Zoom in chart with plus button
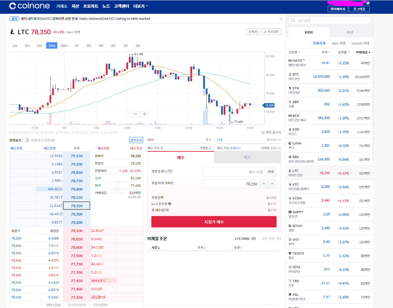Screen dimensions: 393x308 (145, 114)
